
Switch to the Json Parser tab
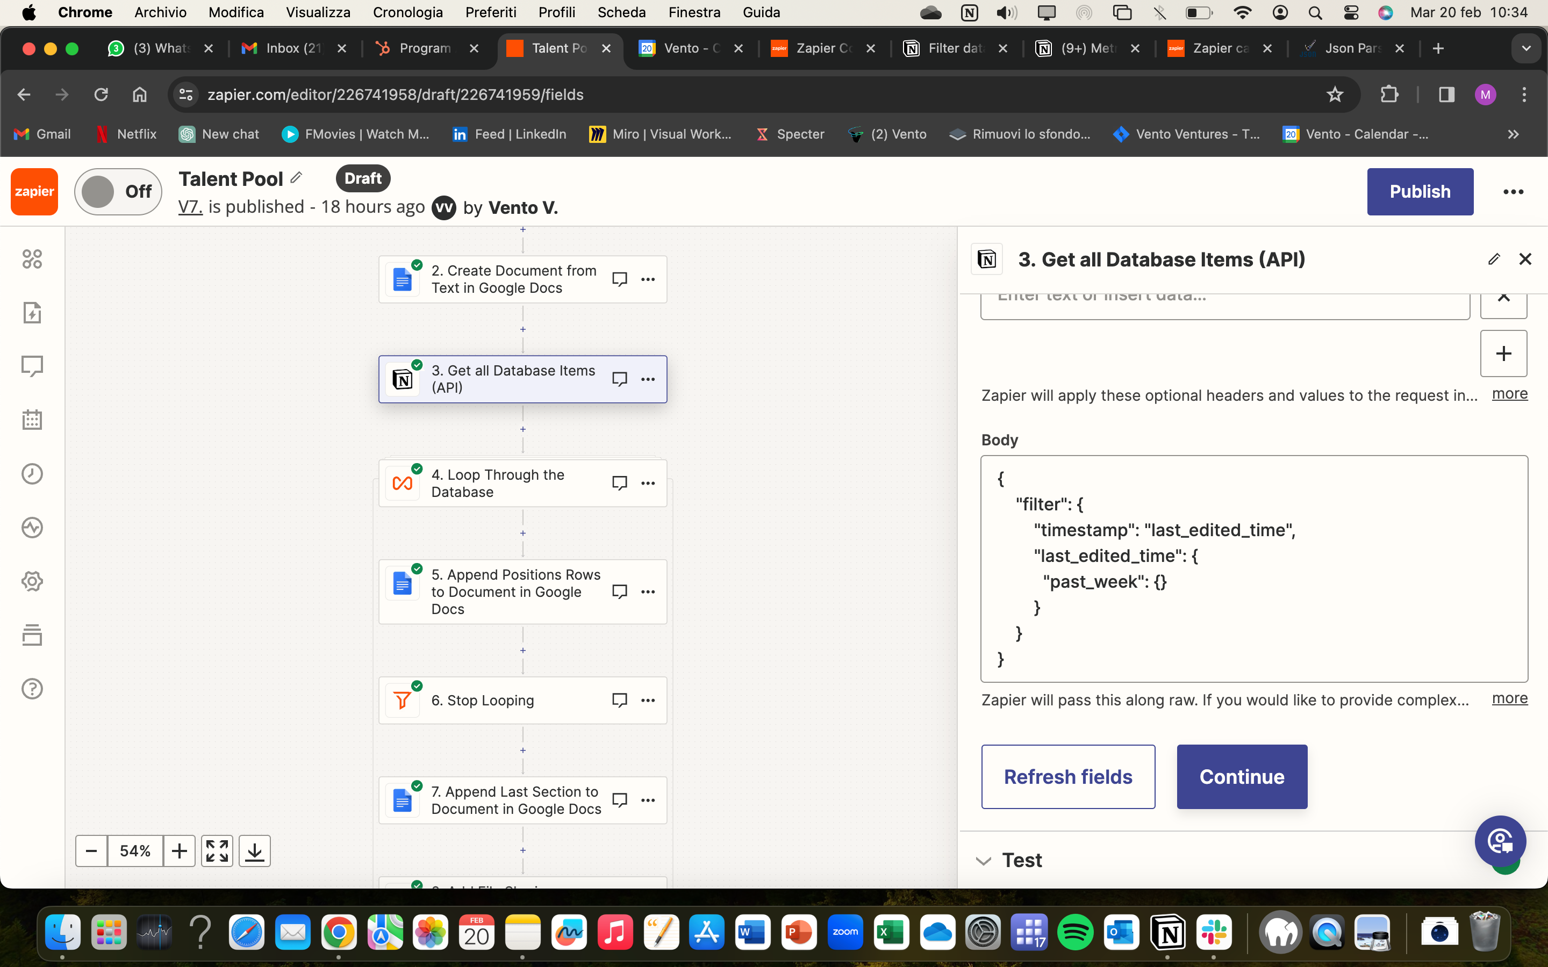[x=1352, y=48]
